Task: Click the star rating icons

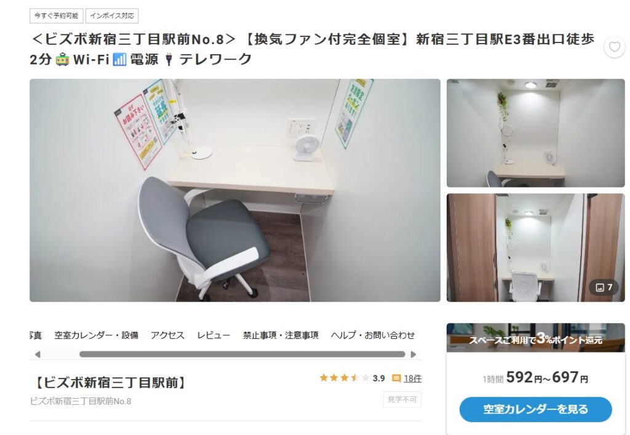Action: pyautogui.click(x=345, y=378)
